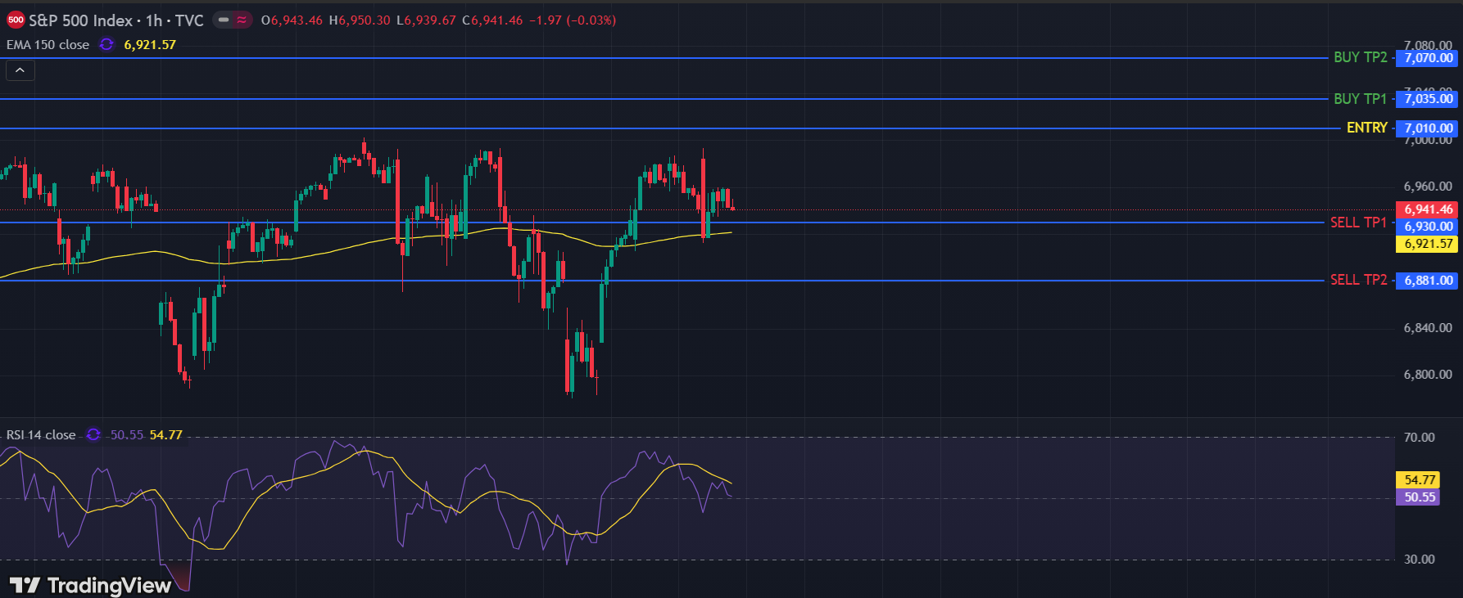Toggle the grey dash market-status pill
The height and width of the screenshot is (598, 1463).
[x=224, y=20]
